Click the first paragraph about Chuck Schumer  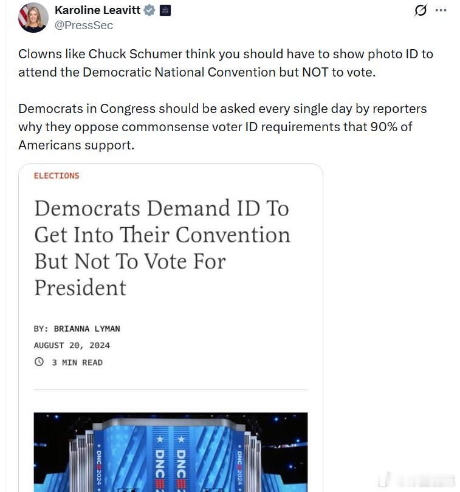click(225, 63)
